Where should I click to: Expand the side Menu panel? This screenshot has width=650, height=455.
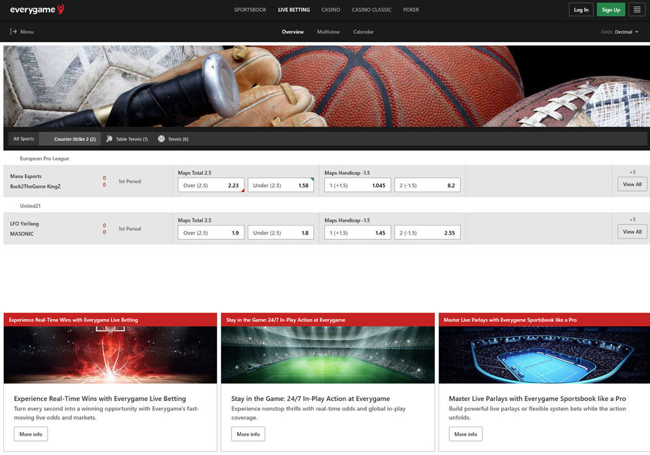coord(21,32)
